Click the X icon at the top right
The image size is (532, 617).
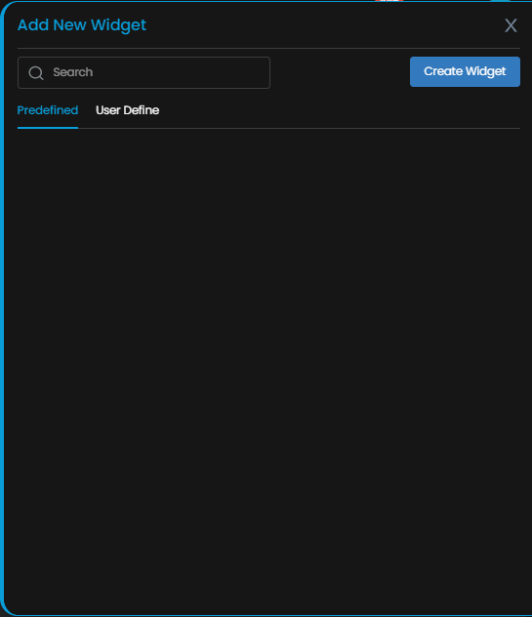511,25
